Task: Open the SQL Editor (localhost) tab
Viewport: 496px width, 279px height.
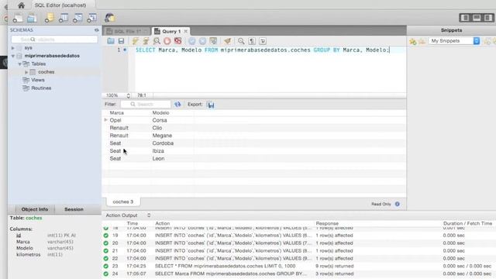Action: pyautogui.click(x=60, y=5)
